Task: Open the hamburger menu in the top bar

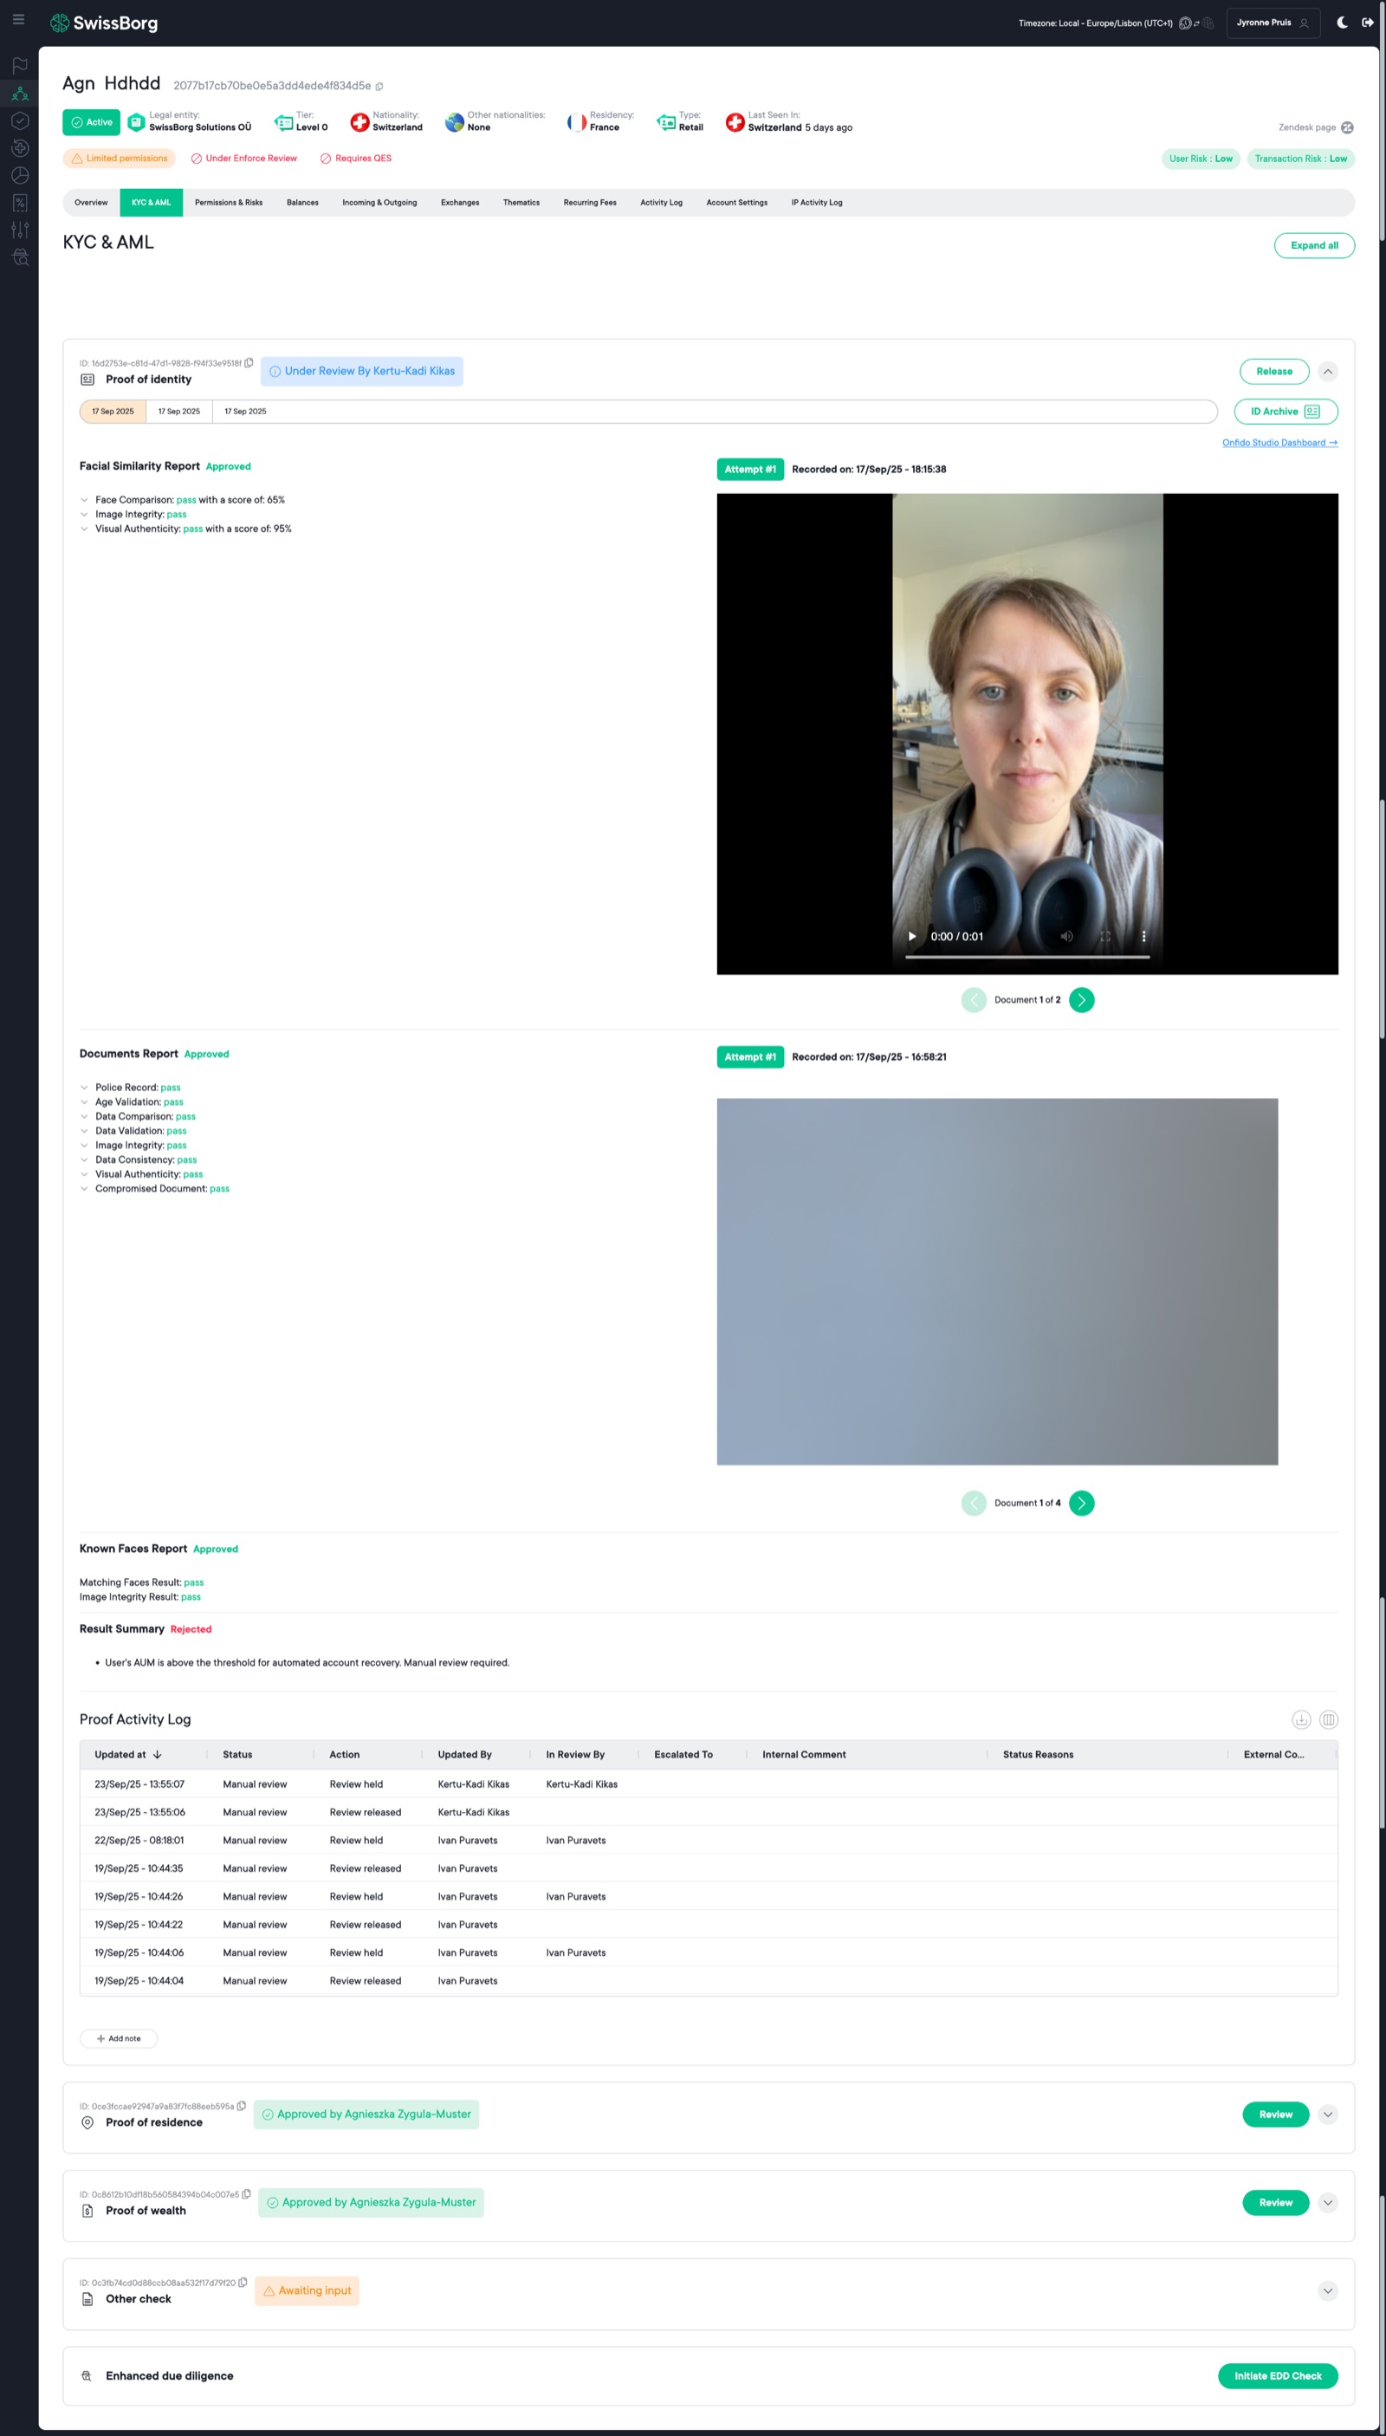Action: pos(18,19)
